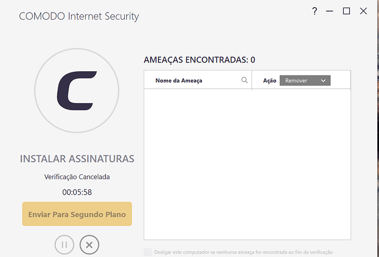Click the Verificação Cancelada status text
Screen dimensions: 379x257
click(77, 176)
